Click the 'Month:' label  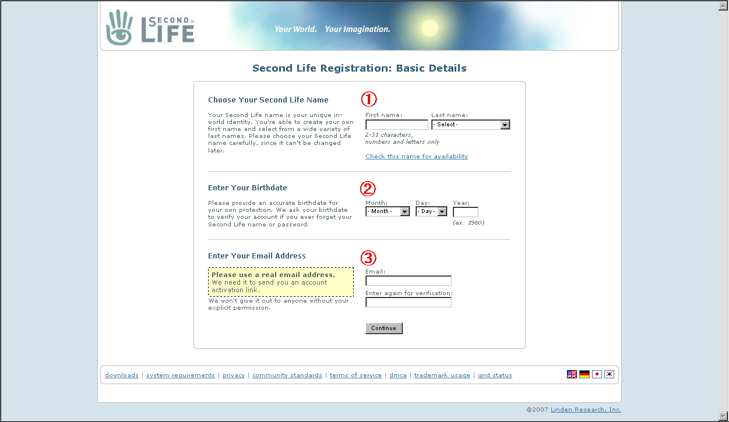point(376,203)
